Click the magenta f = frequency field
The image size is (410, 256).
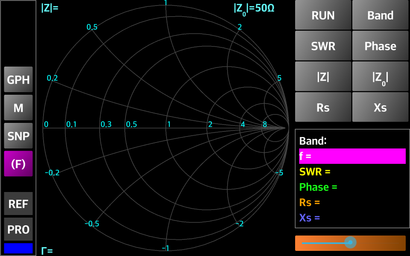[352, 156]
